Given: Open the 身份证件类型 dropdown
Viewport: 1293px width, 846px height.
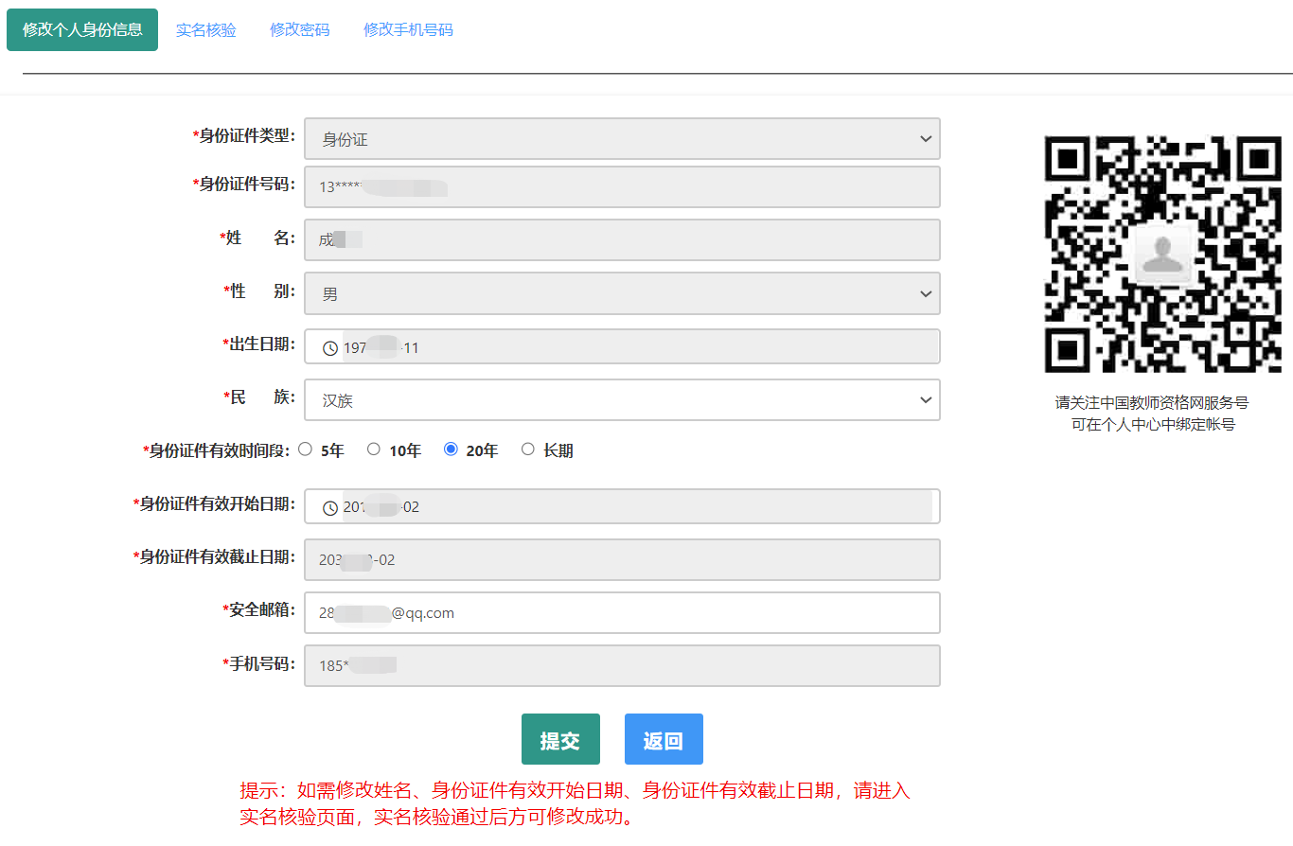Looking at the screenshot, I should [x=622, y=139].
